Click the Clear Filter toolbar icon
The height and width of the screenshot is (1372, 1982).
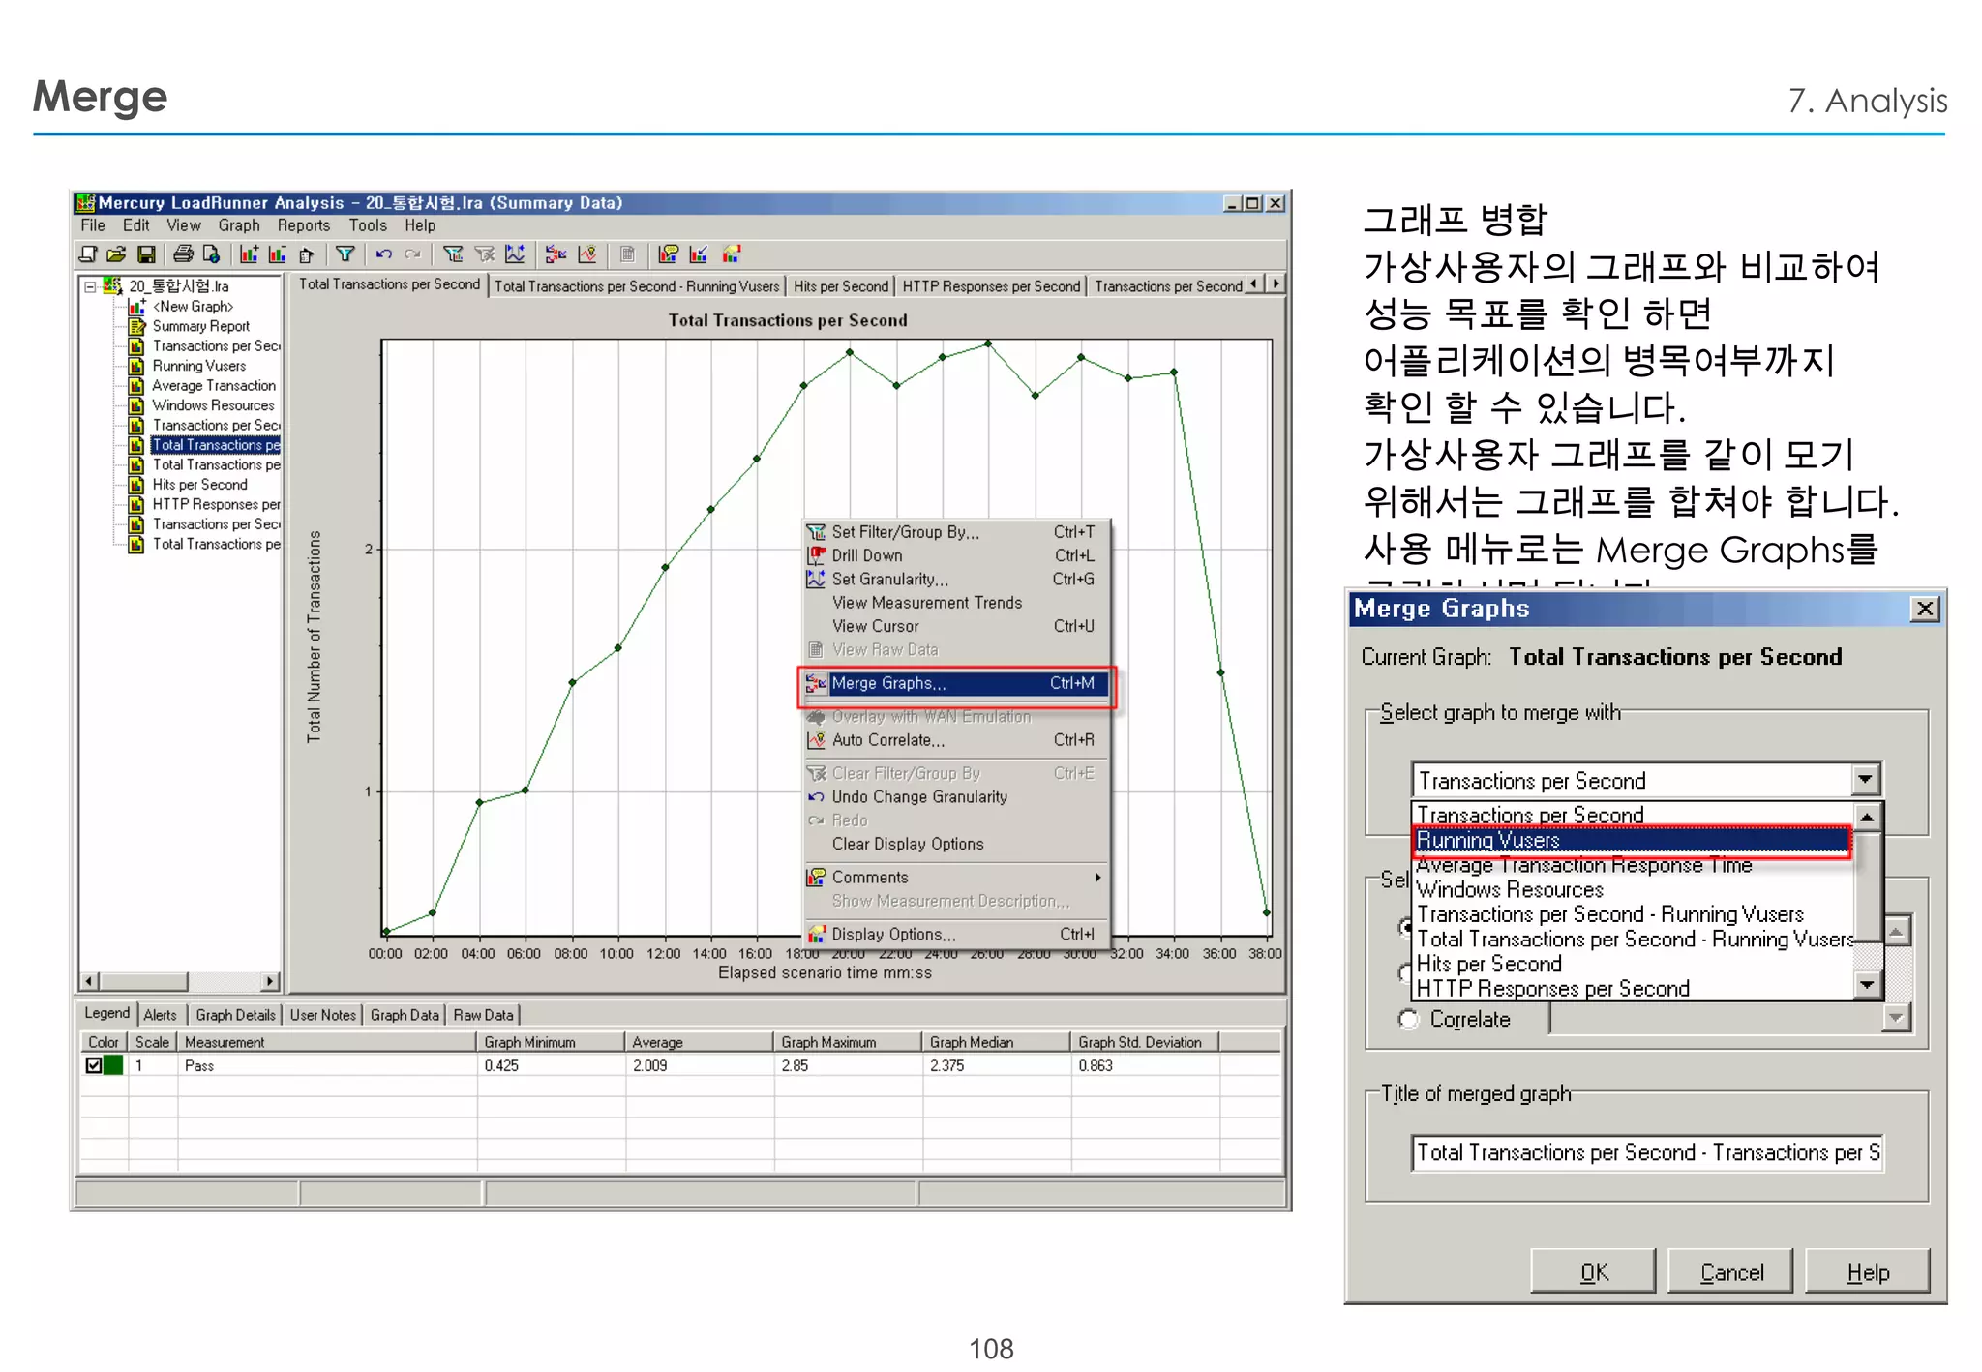coord(485,254)
